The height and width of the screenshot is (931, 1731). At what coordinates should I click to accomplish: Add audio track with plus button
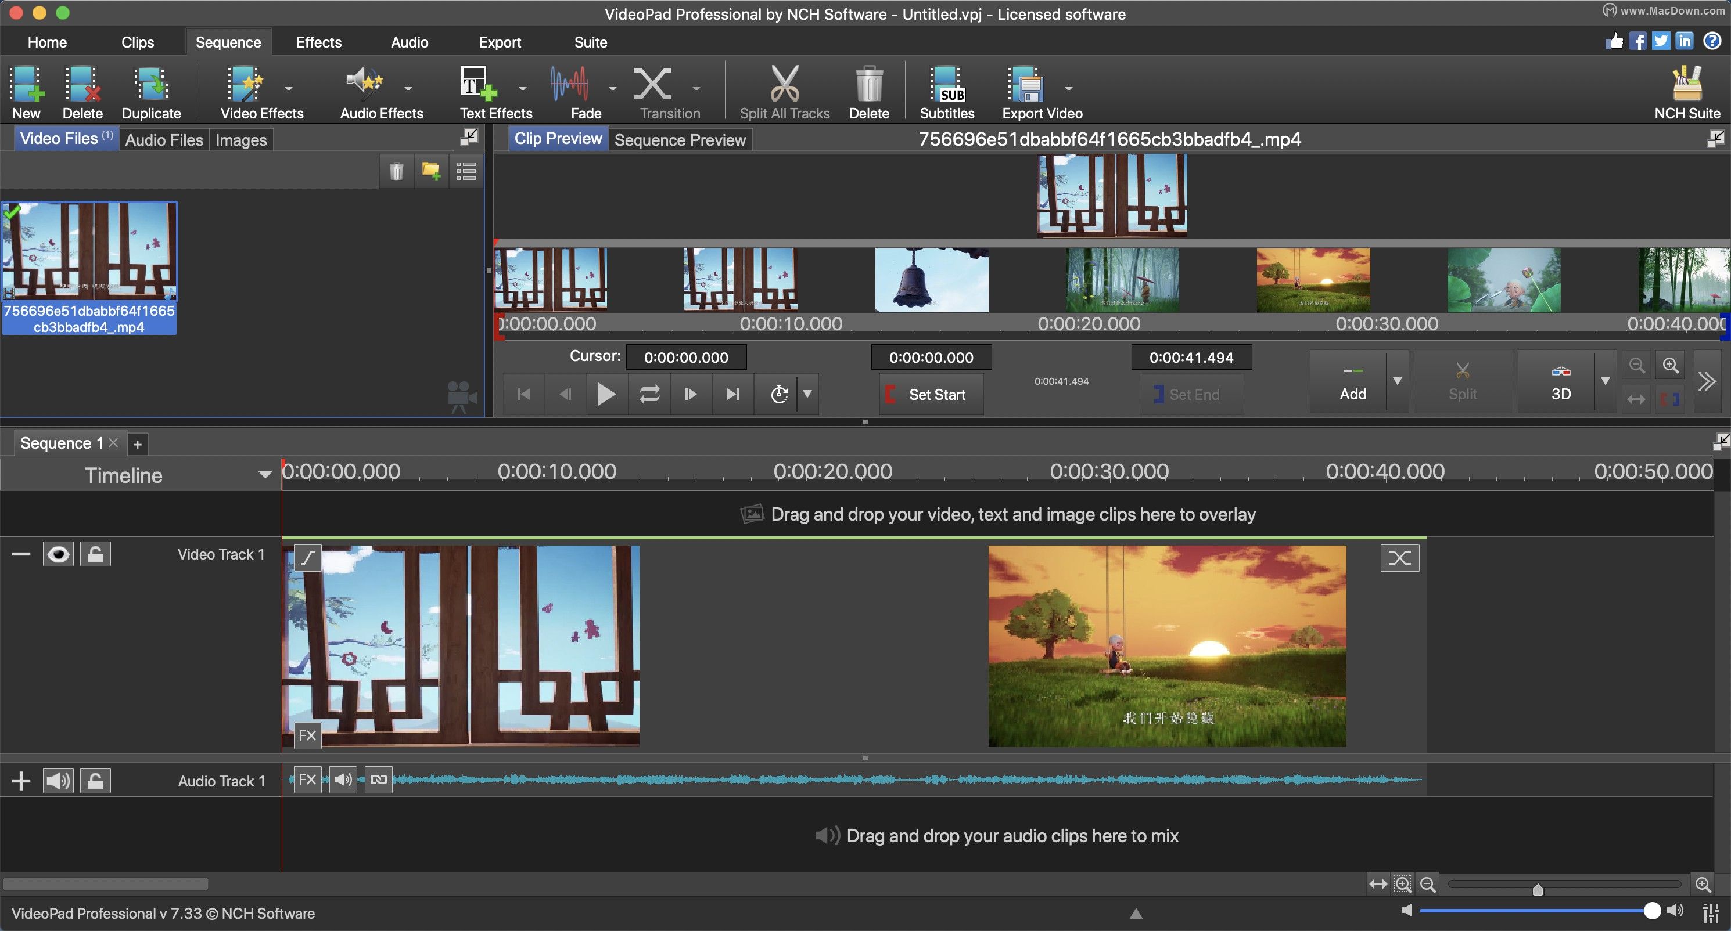(21, 781)
